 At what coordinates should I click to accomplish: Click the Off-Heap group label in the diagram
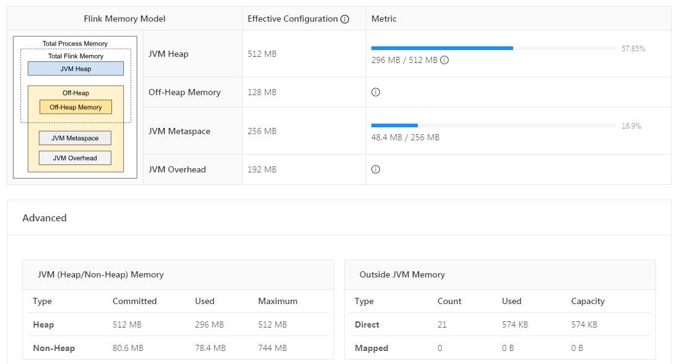[76, 93]
